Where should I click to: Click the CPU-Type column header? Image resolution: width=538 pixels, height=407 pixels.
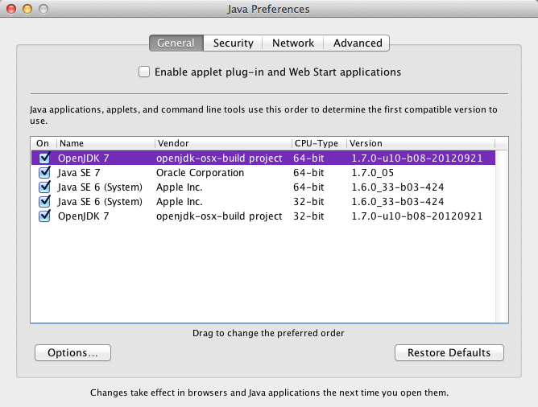[x=319, y=143]
